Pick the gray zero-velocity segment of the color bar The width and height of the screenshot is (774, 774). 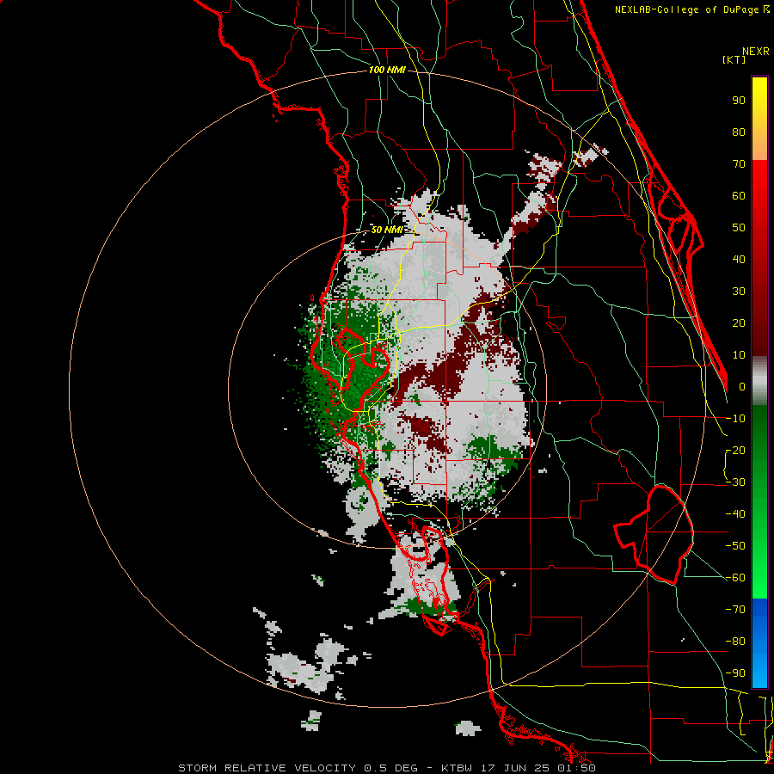tap(759, 381)
